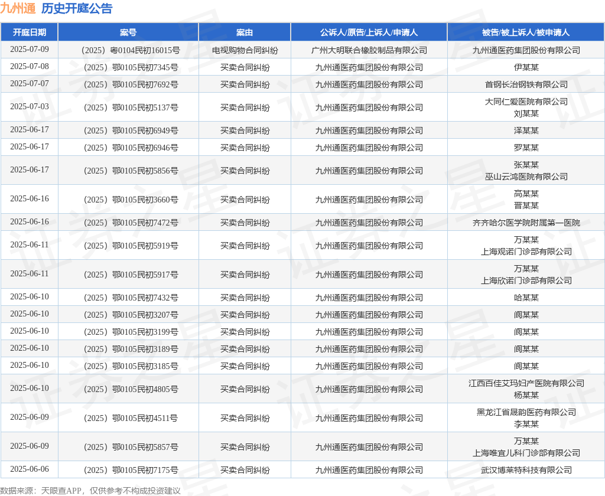Click the 九州通 title text

pyautogui.click(x=18, y=8)
